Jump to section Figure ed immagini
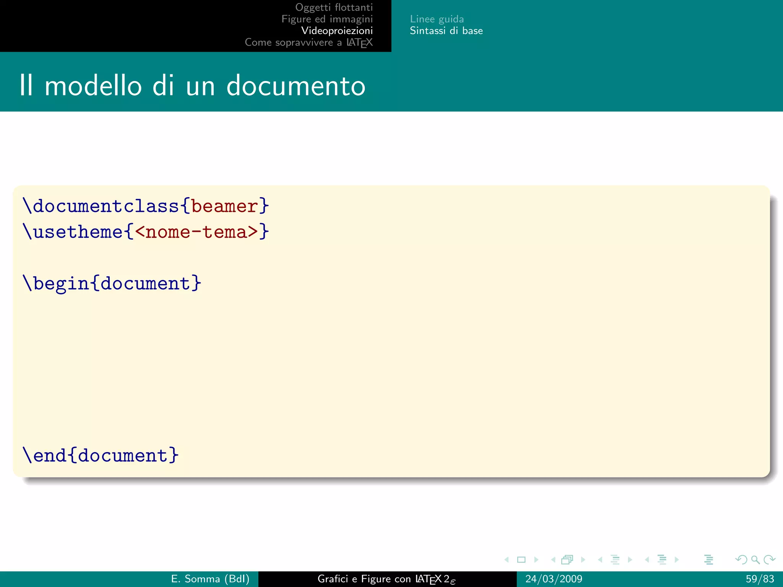Image resolution: width=783 pixels, height=587 pixels. 327,19
